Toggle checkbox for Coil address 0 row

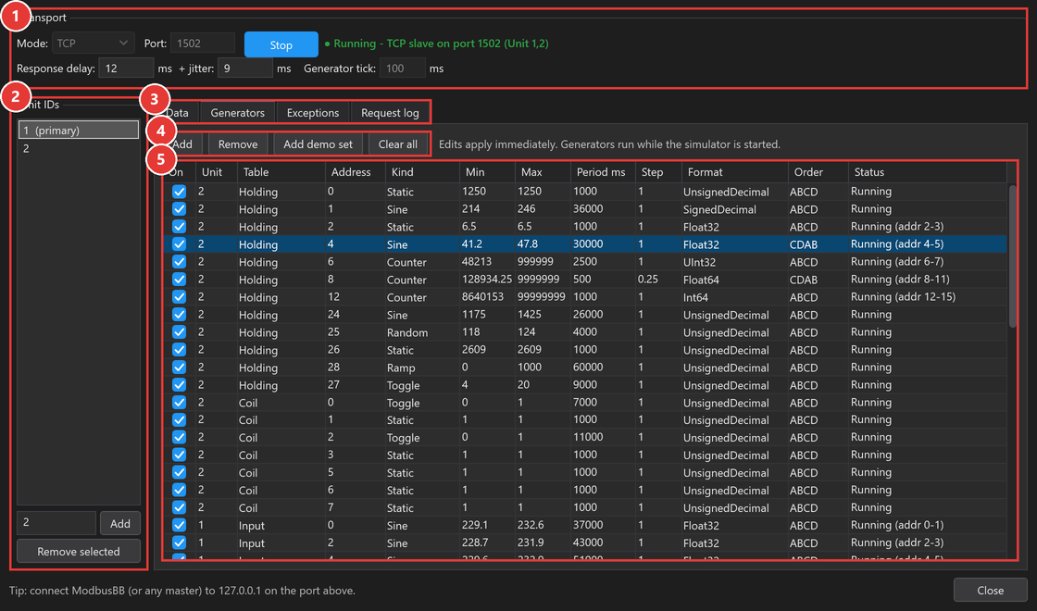[180, 402]
